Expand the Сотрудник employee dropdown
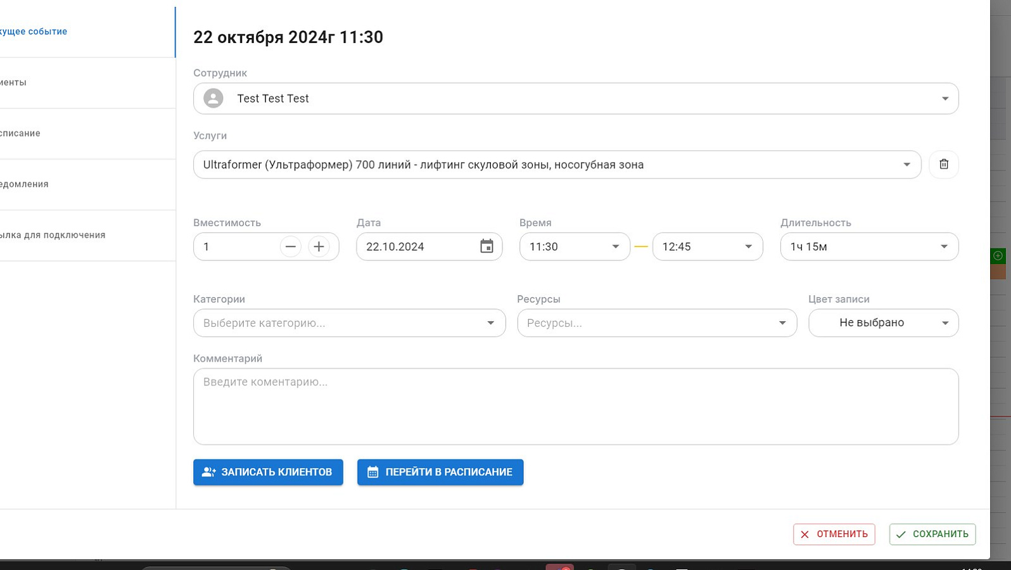Image resolution: width=1011 pixels, height=570 pixels. tap(576, 98)
